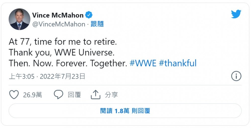The height and width of the screenshot is (128, 251).
Task: Click the 2022年7月23日 date text
Action: 62,77
